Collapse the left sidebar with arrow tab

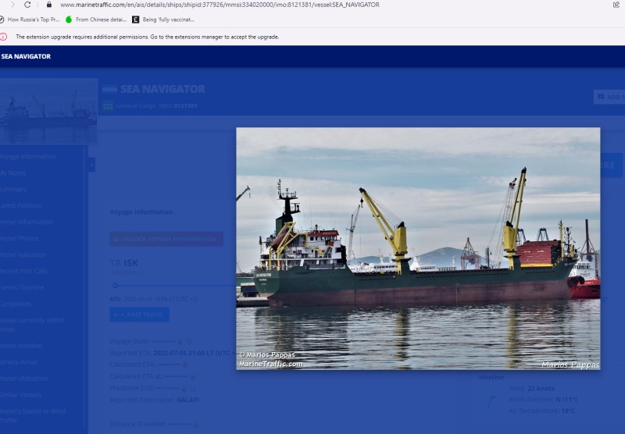pyautogui.click(x=91, y=164)
